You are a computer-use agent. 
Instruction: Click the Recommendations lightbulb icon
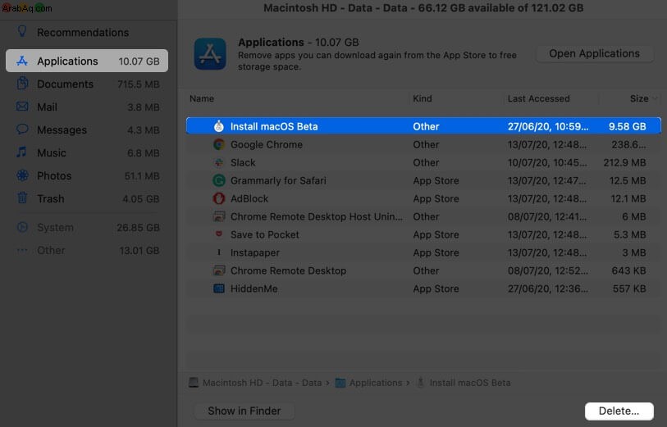click(22, 31)
